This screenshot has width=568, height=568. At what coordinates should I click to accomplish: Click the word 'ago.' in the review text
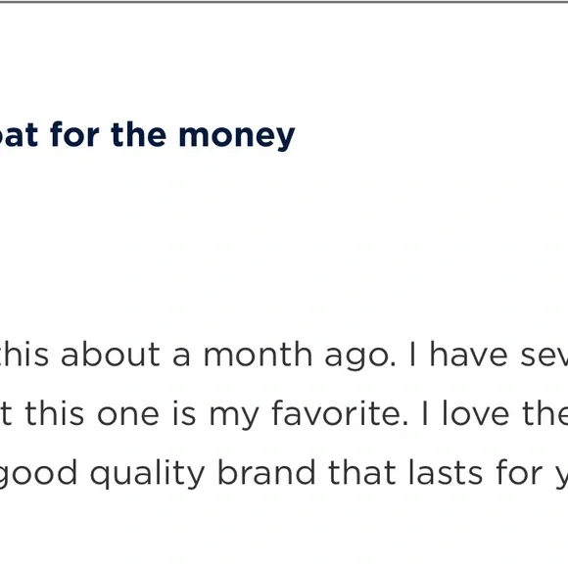click(360, 357)
